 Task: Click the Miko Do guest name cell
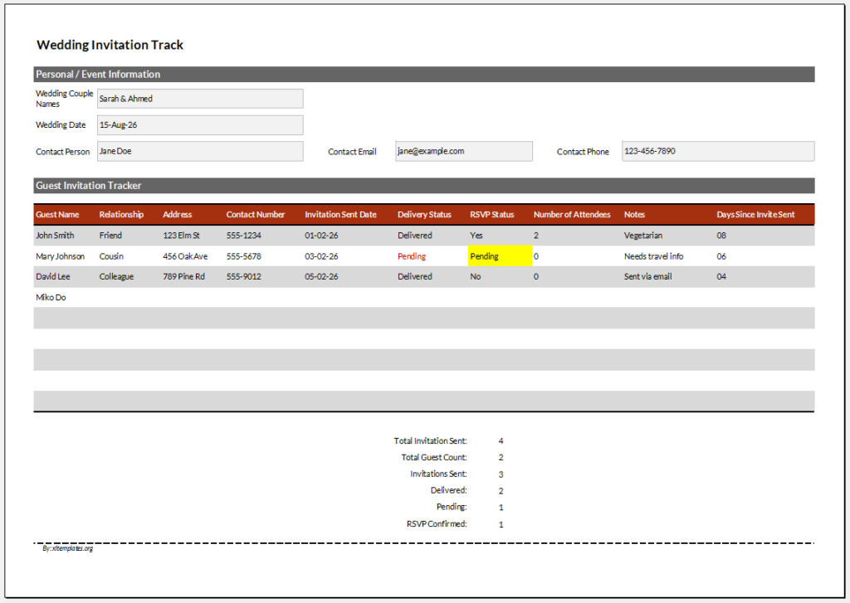point(50,297)
